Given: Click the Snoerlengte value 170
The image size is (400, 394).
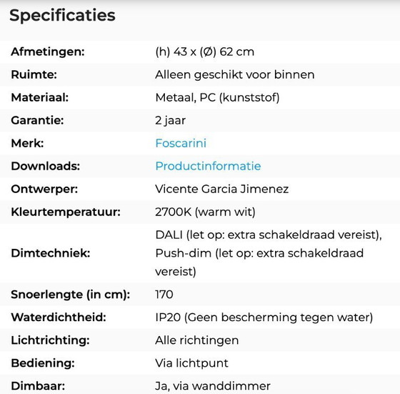Looking at the screenshot, I should click(164, 295).
